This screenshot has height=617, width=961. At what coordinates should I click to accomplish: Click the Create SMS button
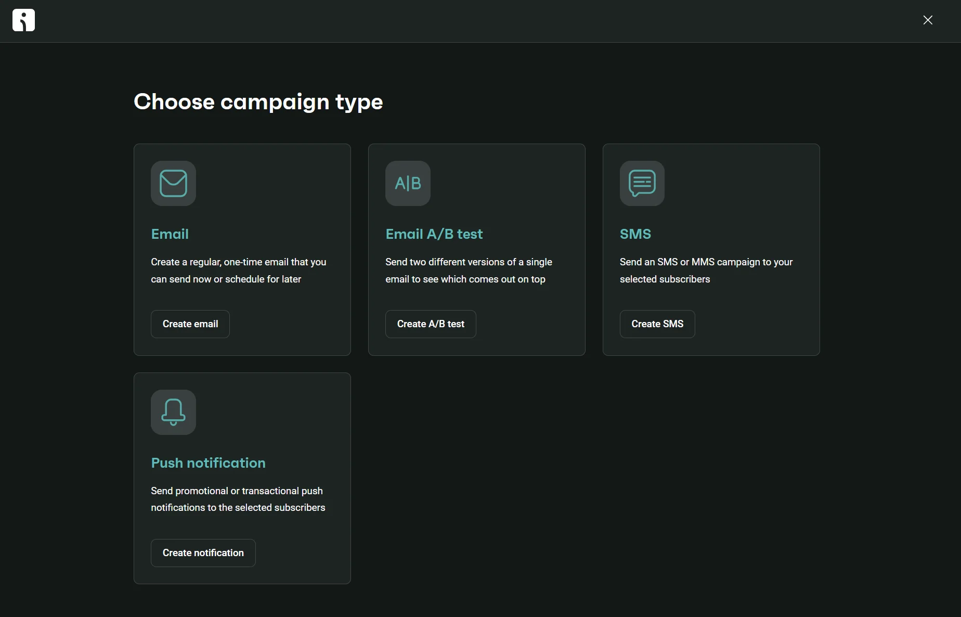657,324
